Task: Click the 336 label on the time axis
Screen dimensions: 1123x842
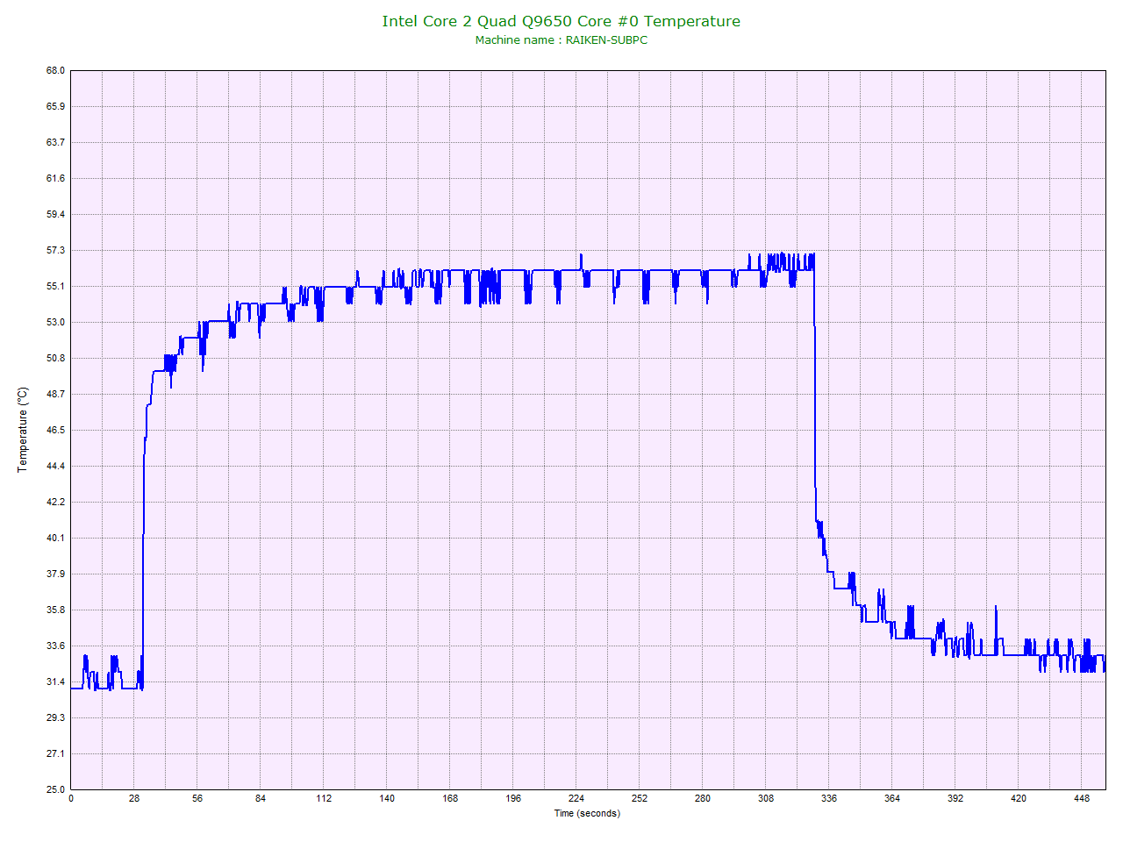Action: (x=829, y=798)
